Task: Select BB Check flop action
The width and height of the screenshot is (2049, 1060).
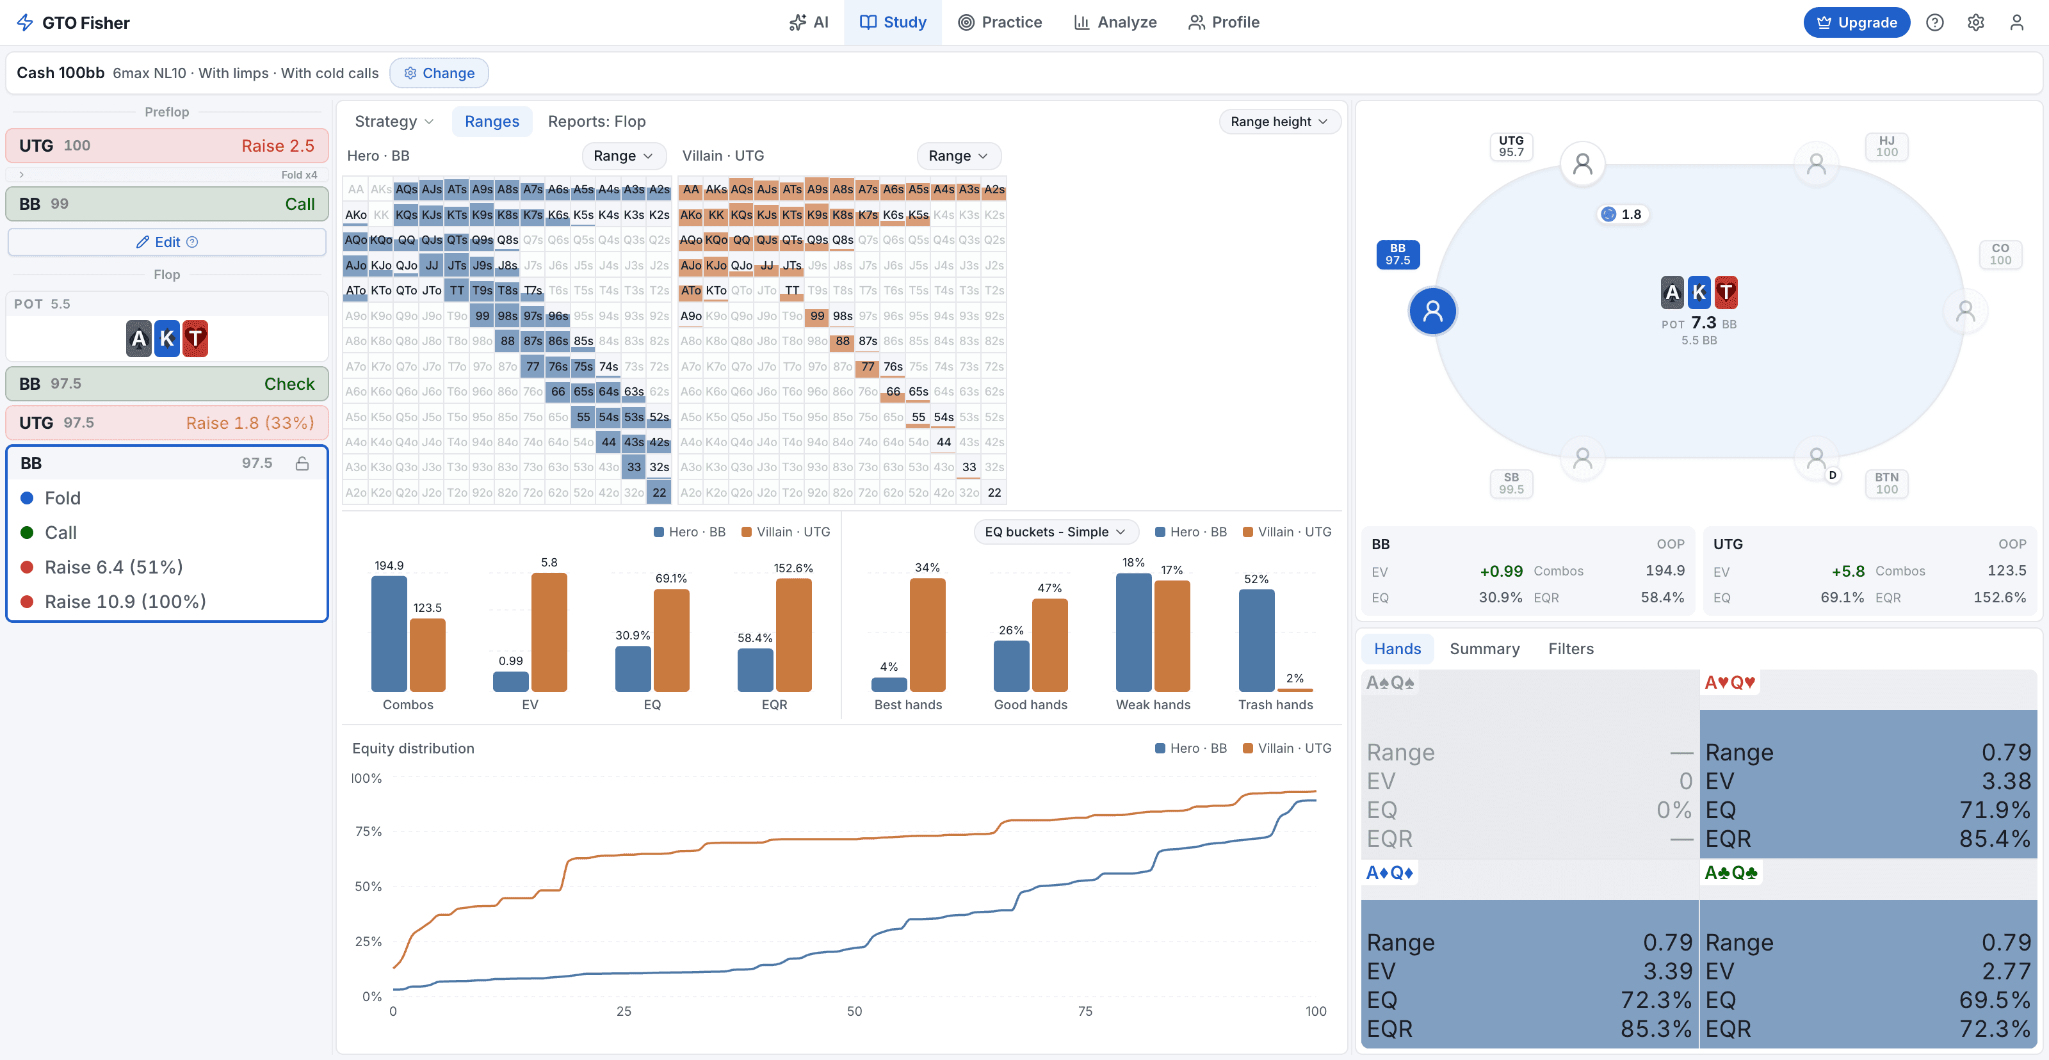Action: (167, 384)
